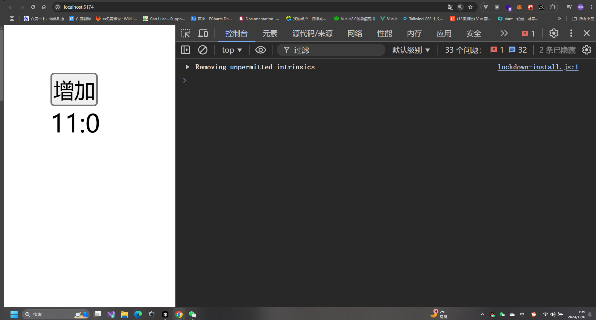Show more DevTools tabs chevron
The image size is (596, 320).
pyautogui.click(x=504, y=33)
